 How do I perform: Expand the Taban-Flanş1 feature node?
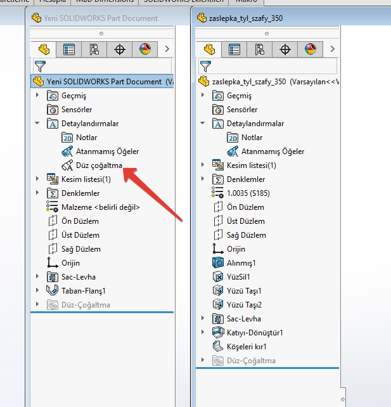(x=37, y=291)
